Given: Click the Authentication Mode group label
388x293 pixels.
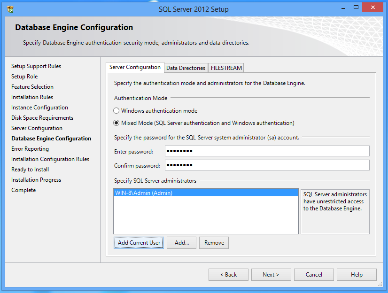Looking at the screenshot, I should click(x=140, y=98).
